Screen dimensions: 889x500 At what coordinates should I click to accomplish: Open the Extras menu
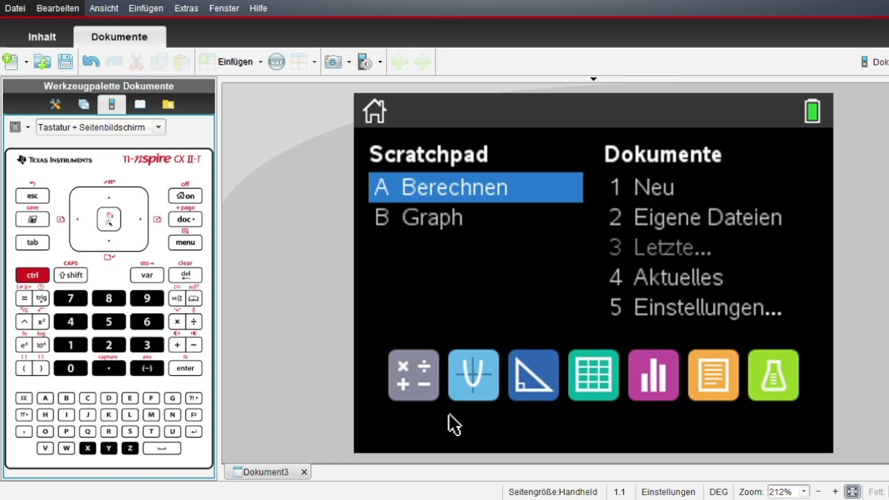[x=186, y=8]
